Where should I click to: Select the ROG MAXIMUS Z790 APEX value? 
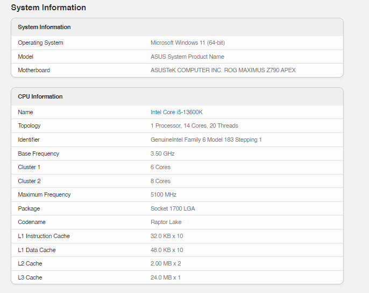tap(223, 70)
